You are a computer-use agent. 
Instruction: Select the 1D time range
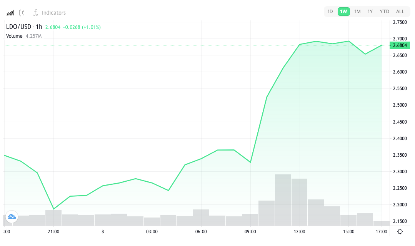pyautogui.click(x=330, y=12)
